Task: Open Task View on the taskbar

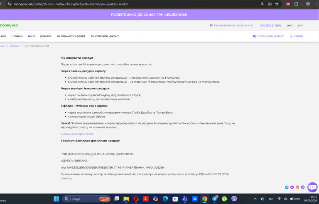Action: coord(116,199)
